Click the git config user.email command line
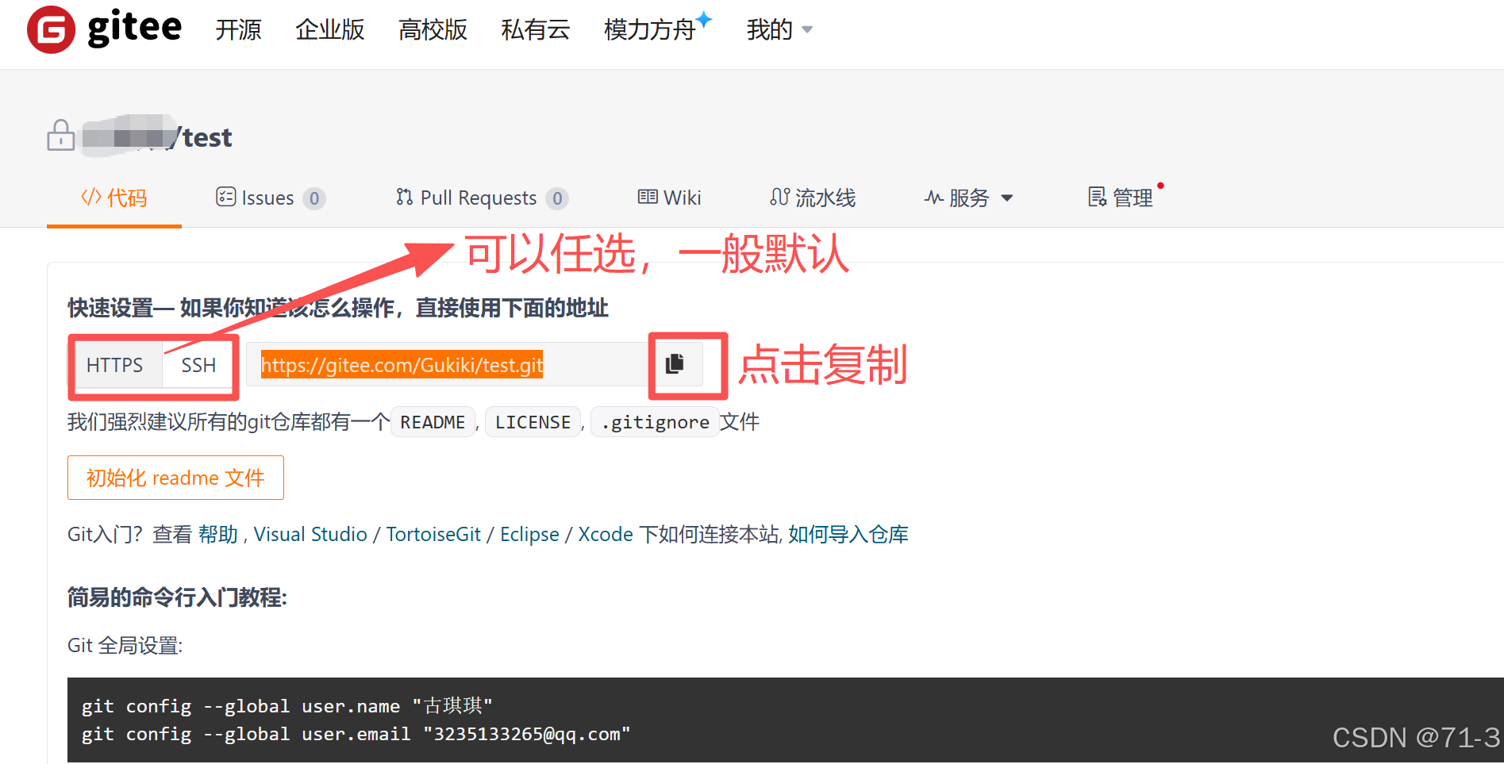This screenshot has width=1504, height=764. pos(356,734)
